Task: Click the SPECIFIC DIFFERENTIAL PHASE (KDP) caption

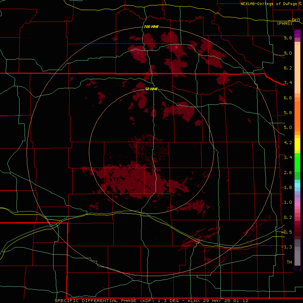Action: 104,301
